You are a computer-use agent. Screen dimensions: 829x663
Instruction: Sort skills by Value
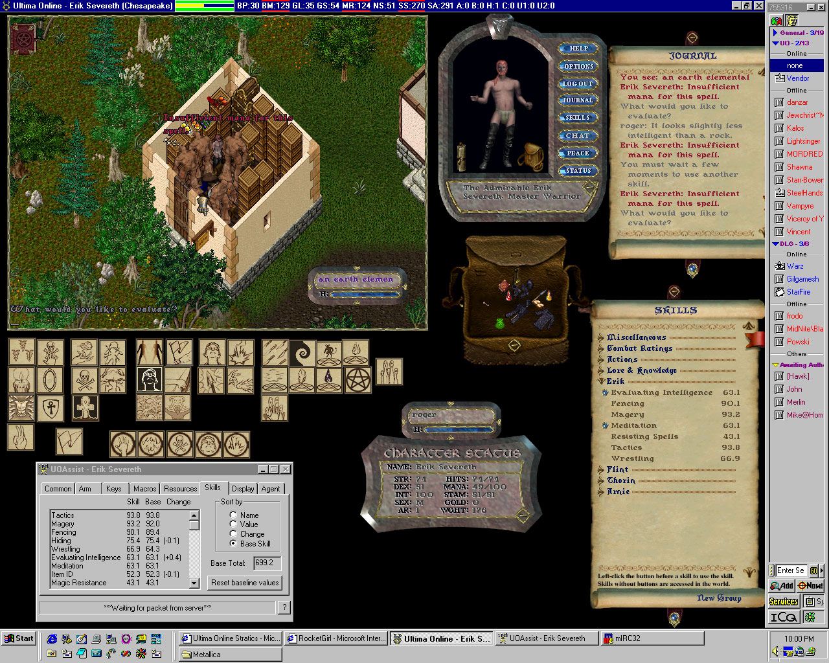(x=233, y=524)
